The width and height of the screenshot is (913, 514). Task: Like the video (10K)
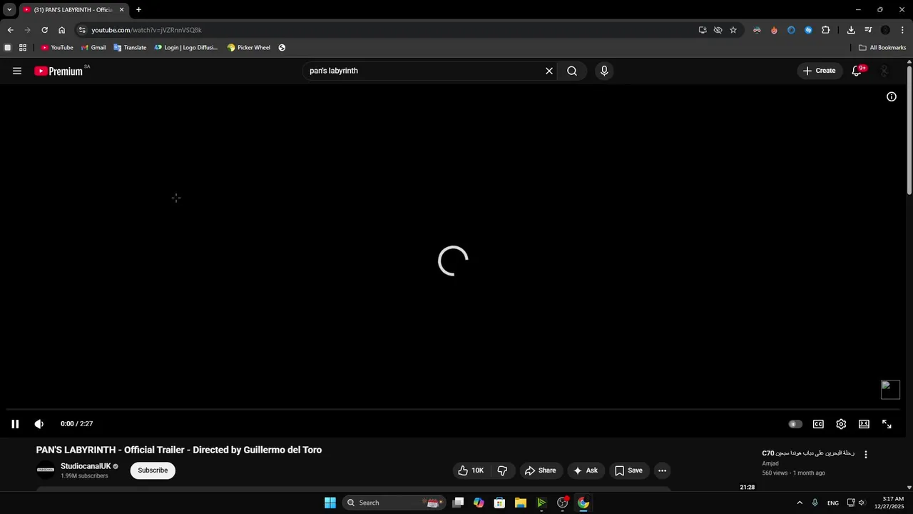pyautogui.click(x=471, y=470)
